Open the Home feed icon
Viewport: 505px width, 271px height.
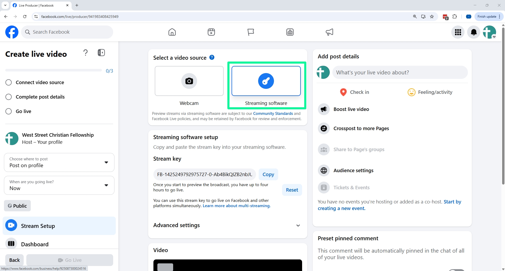172,32
